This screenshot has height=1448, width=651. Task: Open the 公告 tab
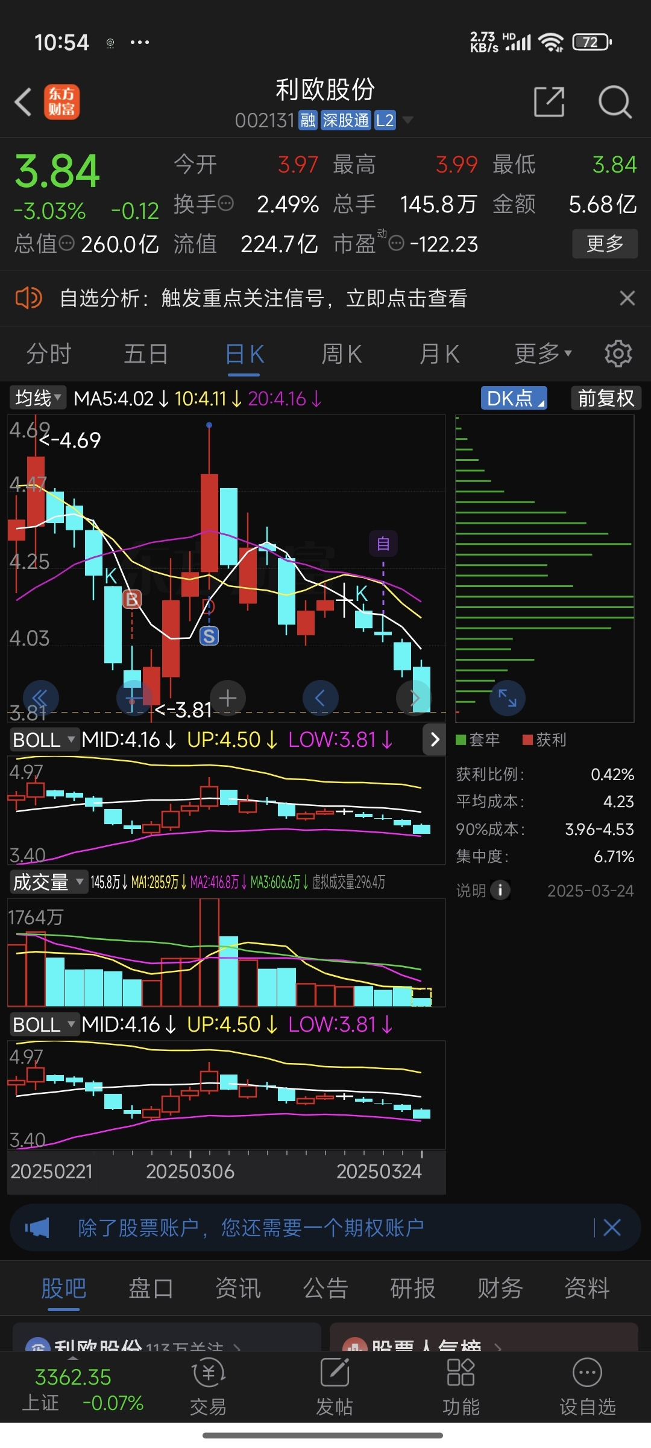[x=325, y=1288]
